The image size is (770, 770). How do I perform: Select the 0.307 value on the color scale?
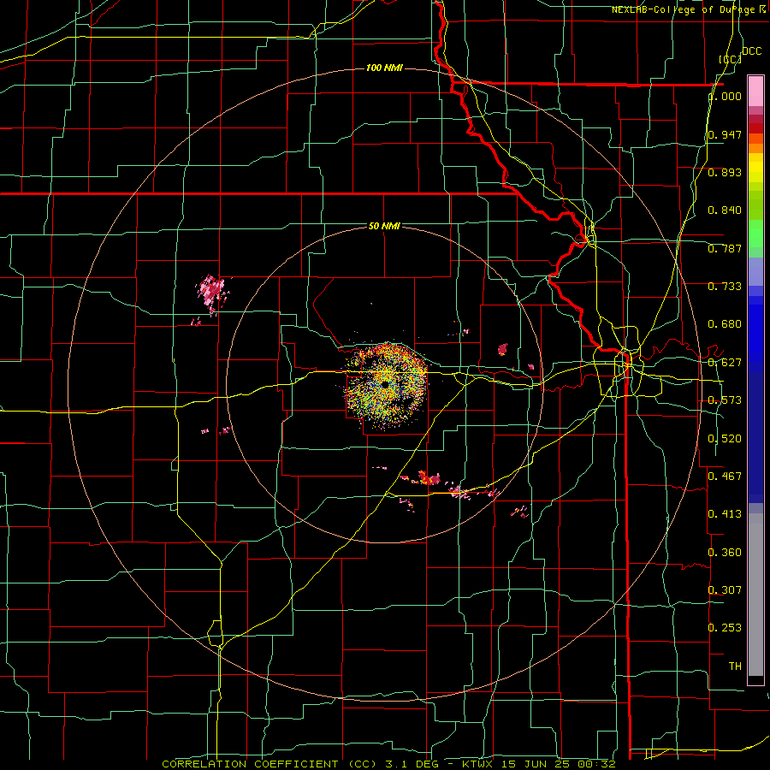725,589
